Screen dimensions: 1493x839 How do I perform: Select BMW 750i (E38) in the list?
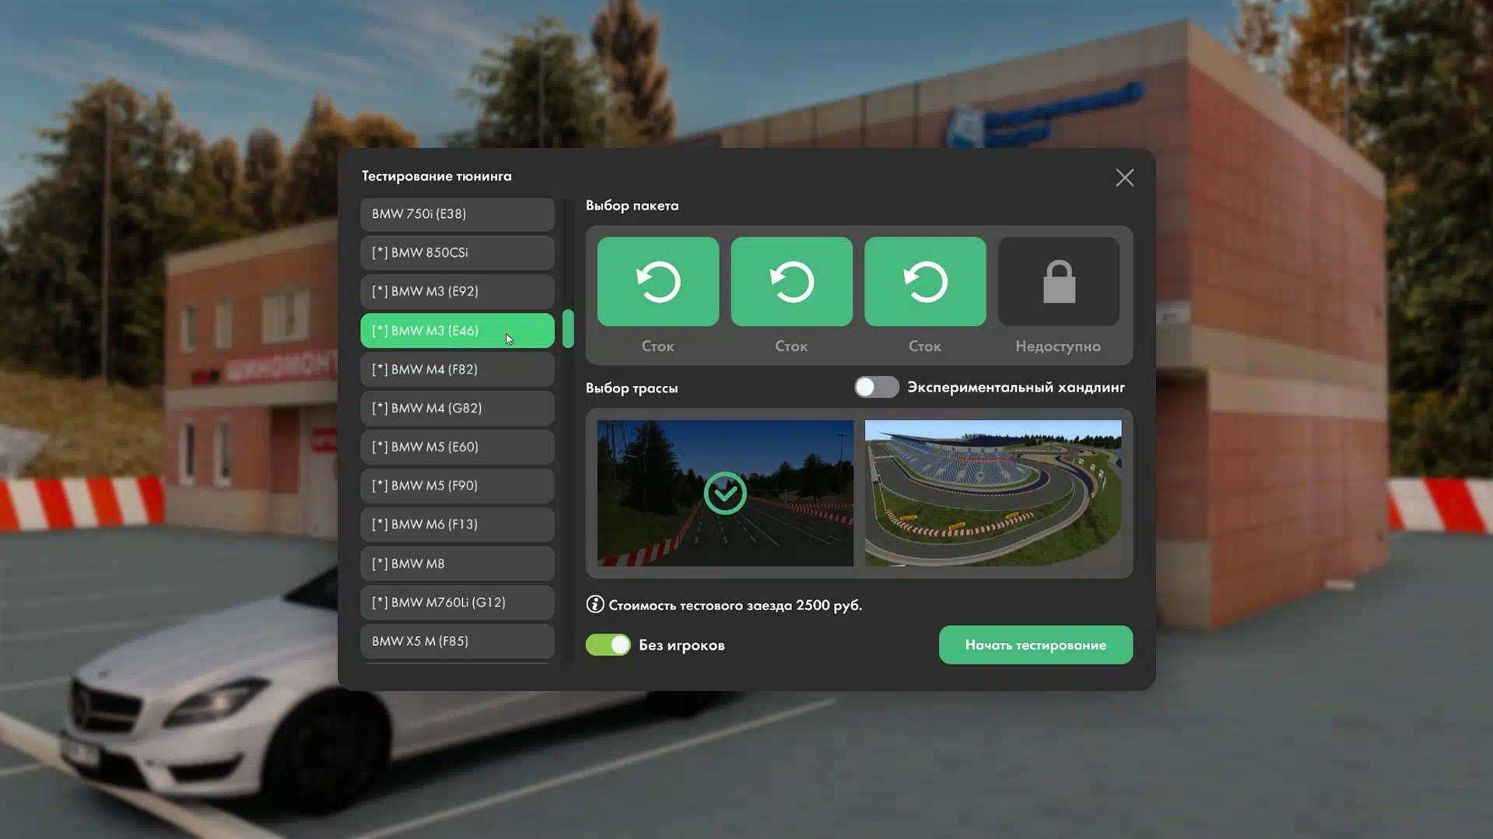point(457,213)
